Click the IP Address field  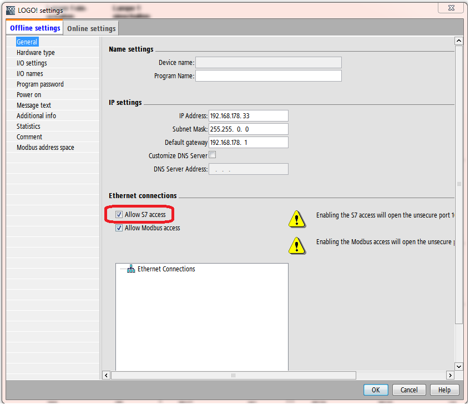pyautogui.click(x=248, y=116)
